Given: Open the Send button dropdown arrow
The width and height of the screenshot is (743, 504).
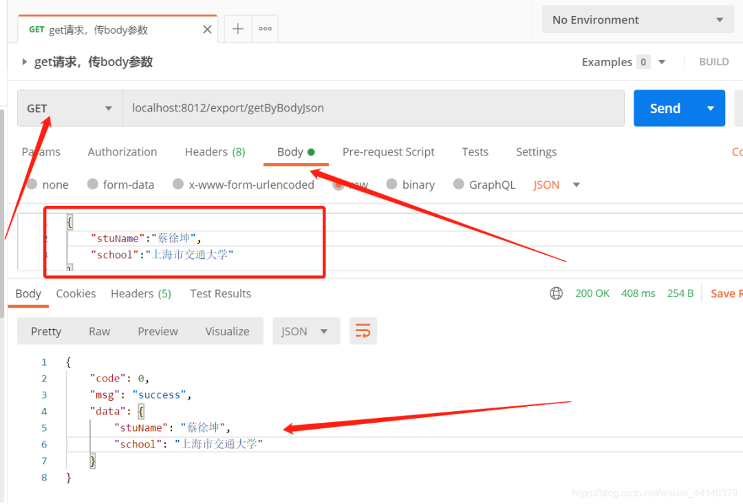Looking at the screenshot, I should click(x=711, y=108).
